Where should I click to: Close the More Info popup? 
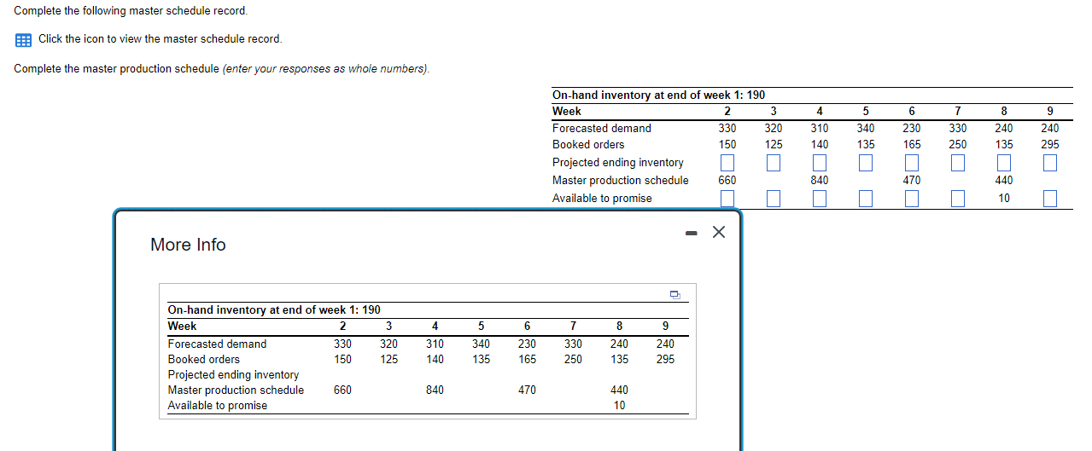tap(719, 233)
